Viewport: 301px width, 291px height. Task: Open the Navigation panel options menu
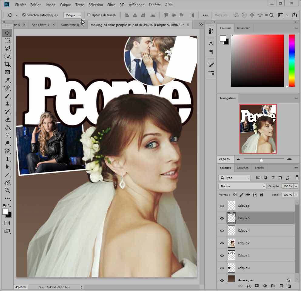296,98
